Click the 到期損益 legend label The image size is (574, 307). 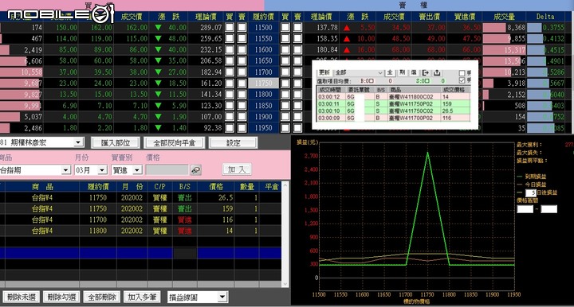535,177
